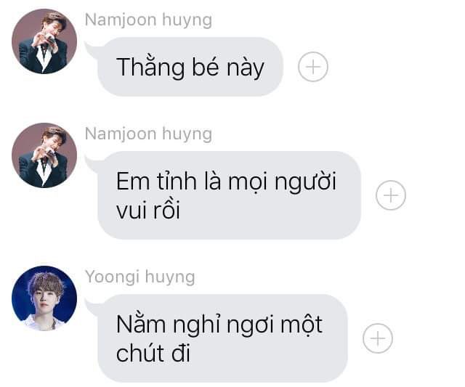The width and height of the screenshot is (465, 387).
Task: Select the "Thằng bé này" message bubble
Action: tap(190, 67)
